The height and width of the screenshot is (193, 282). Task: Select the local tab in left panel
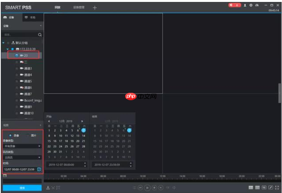point(33,18)
